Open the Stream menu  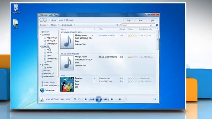pyautogui.click(x=55, y=25)
